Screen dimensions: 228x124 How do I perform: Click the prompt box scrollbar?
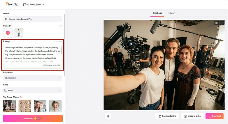click(x=62, y=51)
